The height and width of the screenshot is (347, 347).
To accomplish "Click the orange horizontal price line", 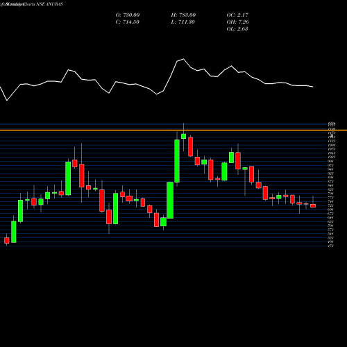I will pyautogui.click(x=173, y=130).
